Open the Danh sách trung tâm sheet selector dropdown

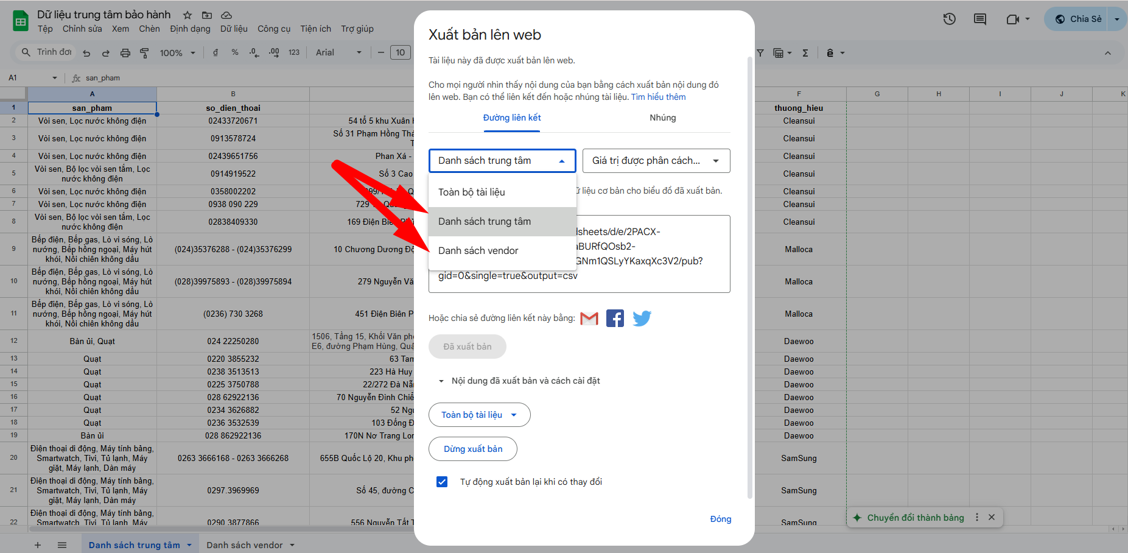(502, 161)
